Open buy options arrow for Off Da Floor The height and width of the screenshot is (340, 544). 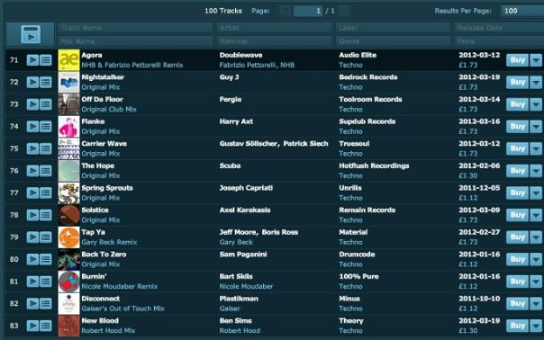pyautogui.click(x=536, y=104)
